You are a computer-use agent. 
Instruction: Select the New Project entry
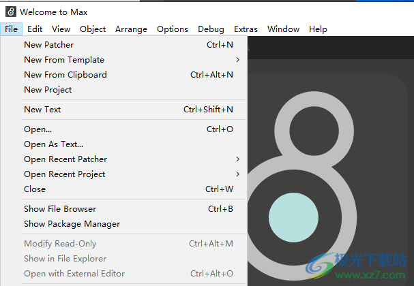pos(48,90)
